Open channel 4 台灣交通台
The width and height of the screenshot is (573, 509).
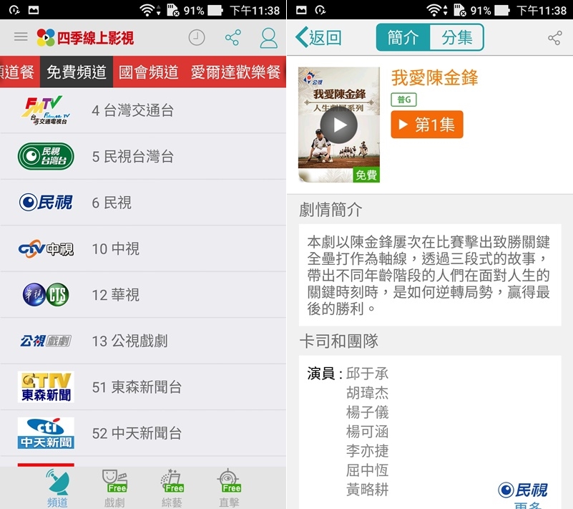click(143, 110)
